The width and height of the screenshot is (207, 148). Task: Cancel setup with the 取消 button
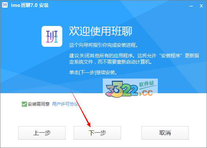pyautogui.click(x=165, y=133)
